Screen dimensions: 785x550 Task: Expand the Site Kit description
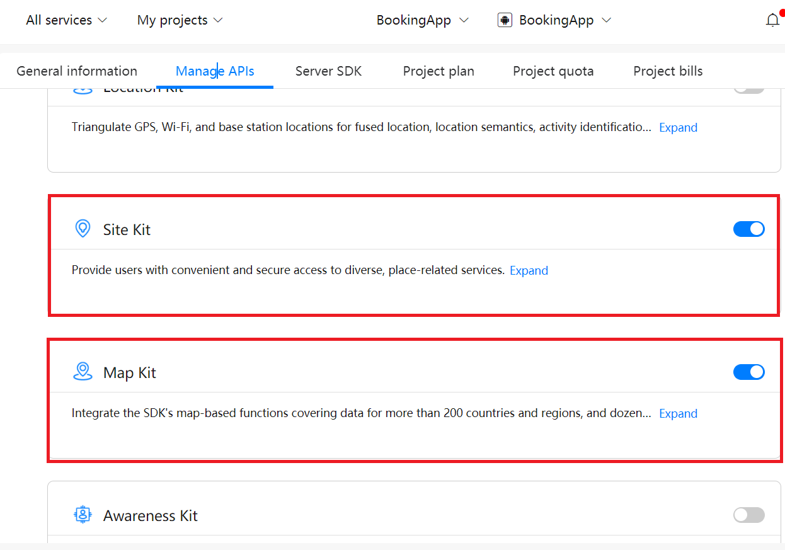coord(529,270)
